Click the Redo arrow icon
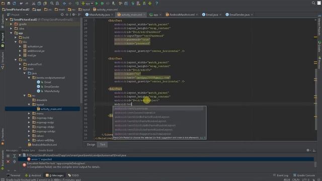The image size is (322, 181). pos(27,4)
